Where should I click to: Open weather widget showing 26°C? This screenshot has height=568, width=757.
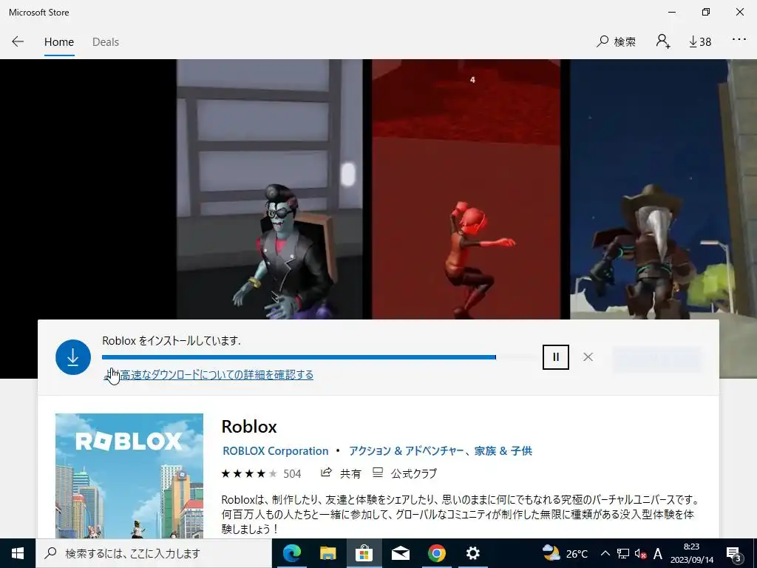click(564, 553)
